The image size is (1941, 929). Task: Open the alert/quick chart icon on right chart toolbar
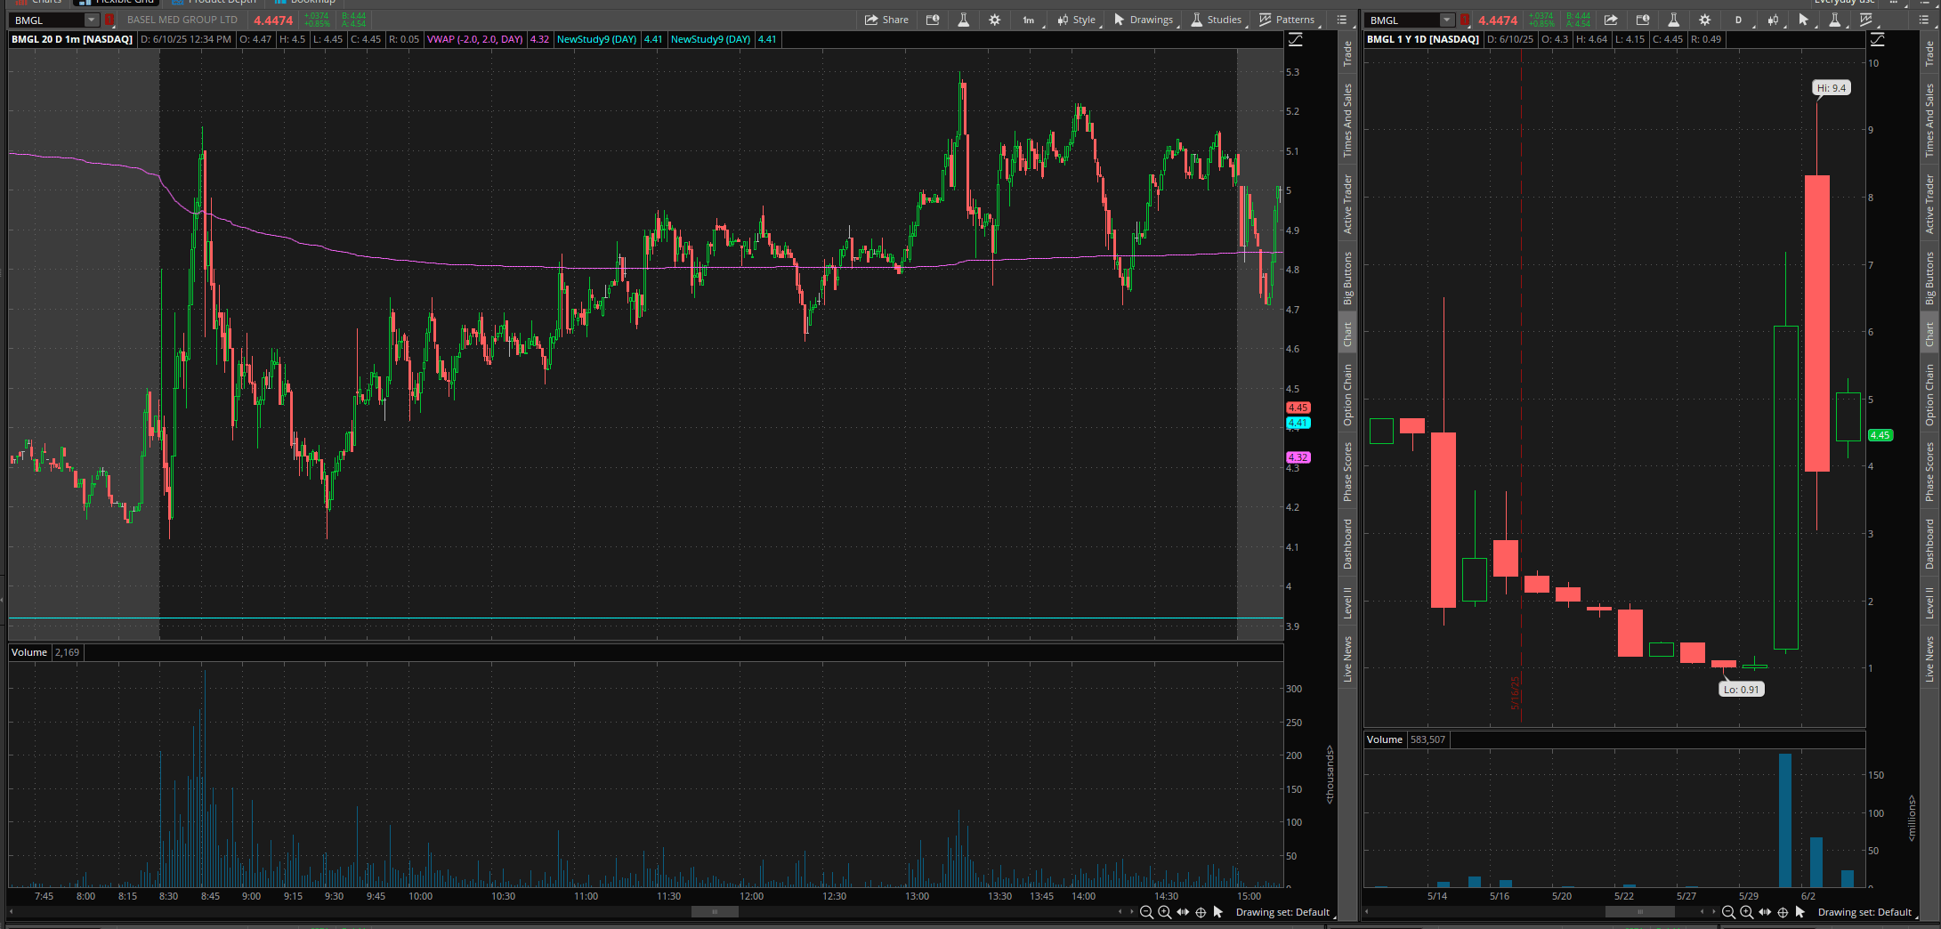click(x=1643, y=20)
